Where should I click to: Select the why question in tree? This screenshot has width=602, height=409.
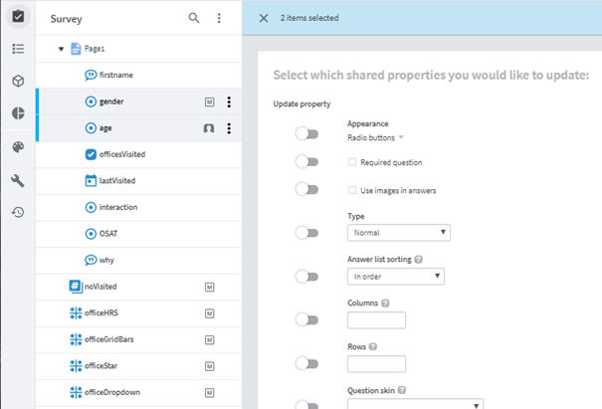[138, 261]
